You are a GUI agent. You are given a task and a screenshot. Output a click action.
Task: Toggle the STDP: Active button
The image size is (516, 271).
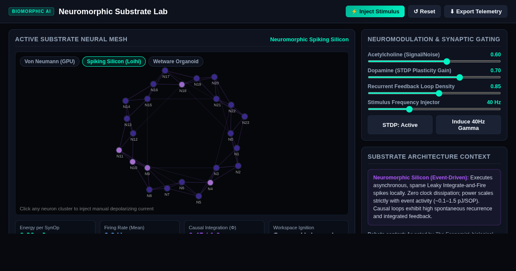point(400,125)
